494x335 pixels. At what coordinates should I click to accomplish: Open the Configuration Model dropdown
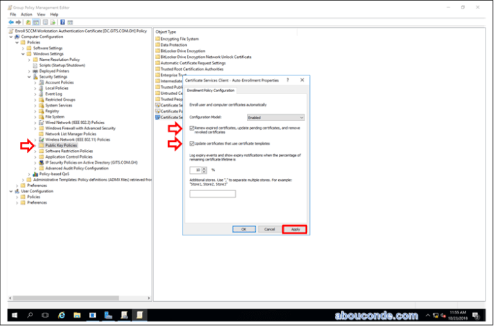(275, 118)
